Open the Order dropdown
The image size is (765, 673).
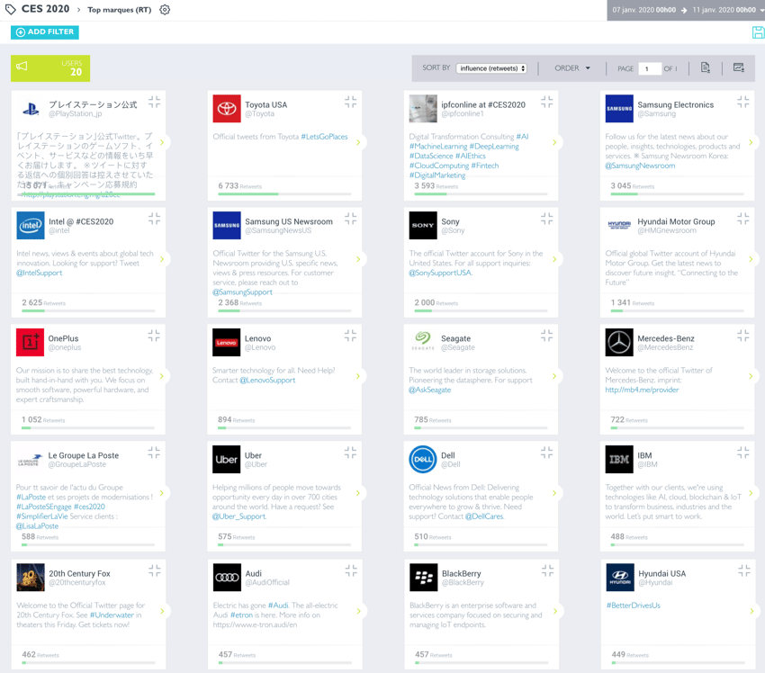[572, 68]
